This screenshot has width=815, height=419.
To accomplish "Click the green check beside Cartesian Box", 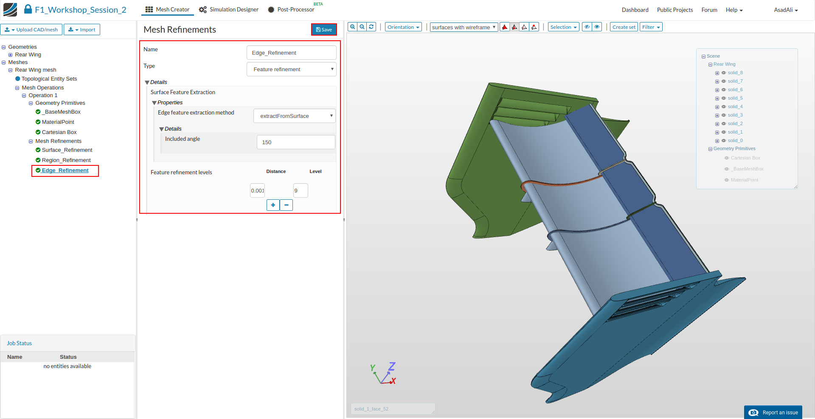I will pyautogui.click(x=38, y=132).
